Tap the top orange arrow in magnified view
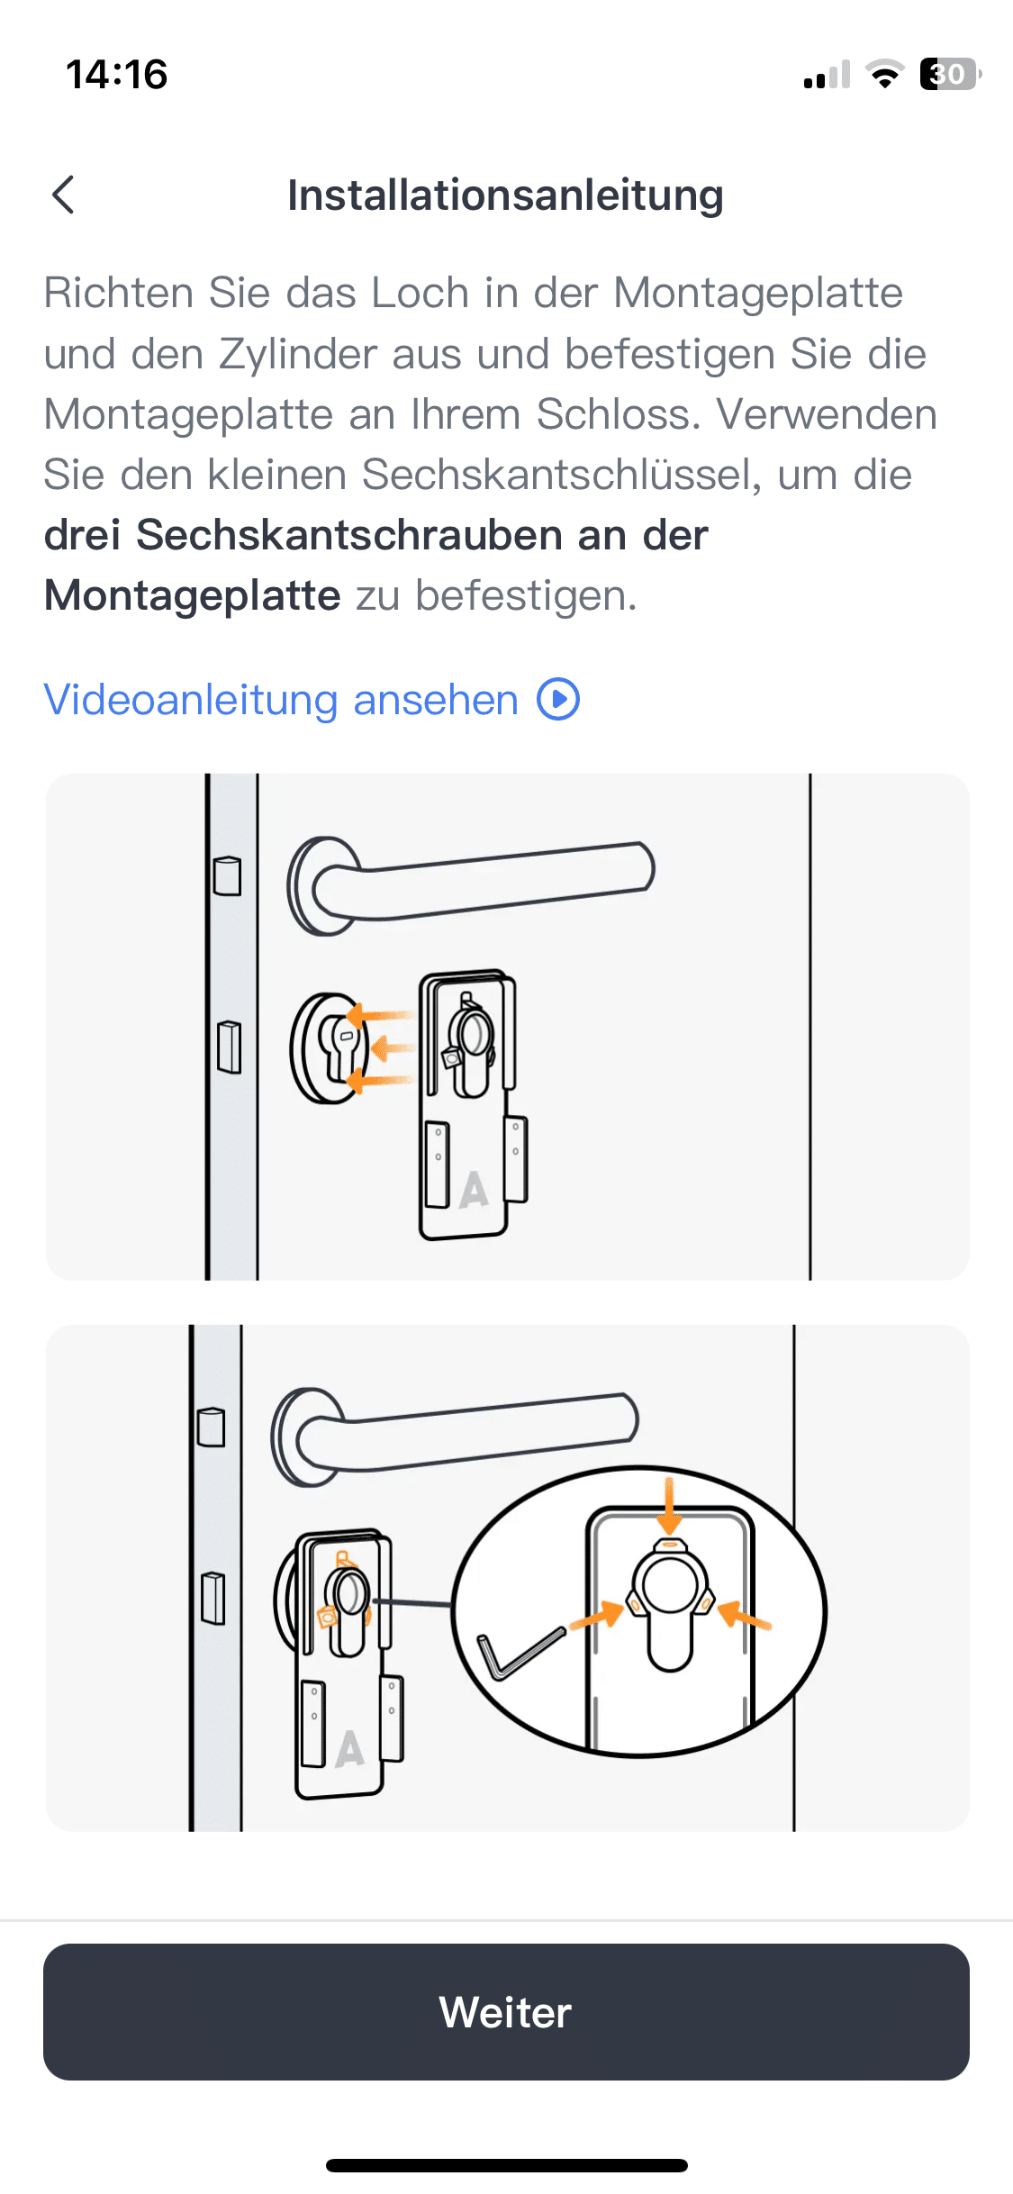This screenshot has height=2194, width=1013. 668,1505
